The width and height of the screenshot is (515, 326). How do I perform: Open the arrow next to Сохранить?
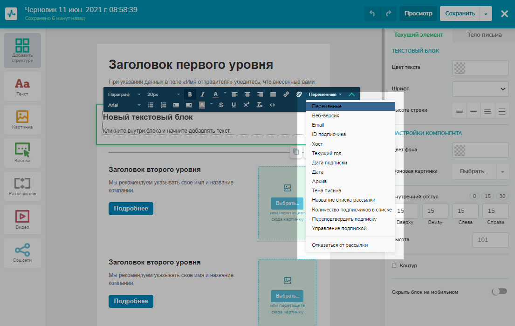click(x=486, y=14)
